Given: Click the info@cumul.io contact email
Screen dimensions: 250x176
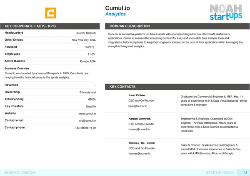Looking at the screenshot, I should [x=87, y=121].
